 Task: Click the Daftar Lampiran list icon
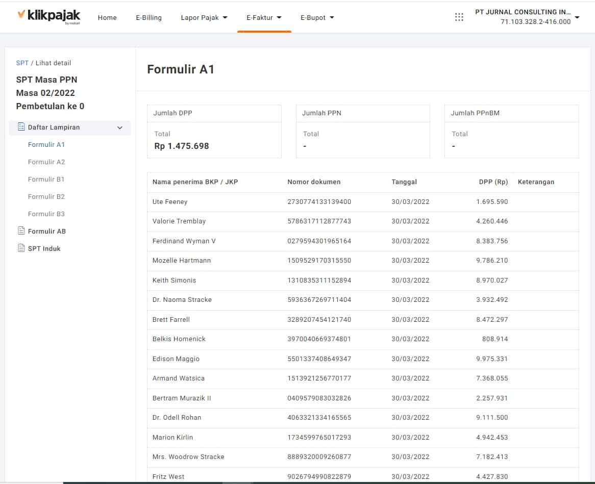[x=21, y=127]
